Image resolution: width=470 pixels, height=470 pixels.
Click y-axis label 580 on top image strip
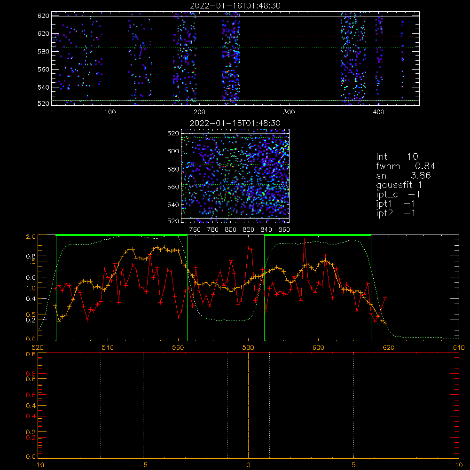[43, 52]
